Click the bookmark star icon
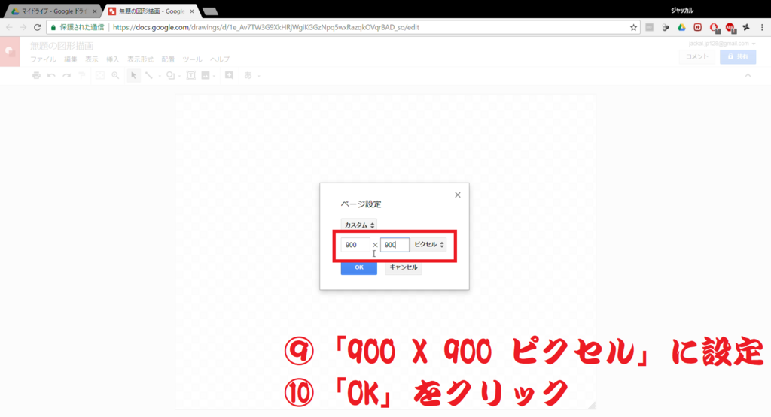The width and height of the screenshot is (771, 417). (x=633, y=28)
